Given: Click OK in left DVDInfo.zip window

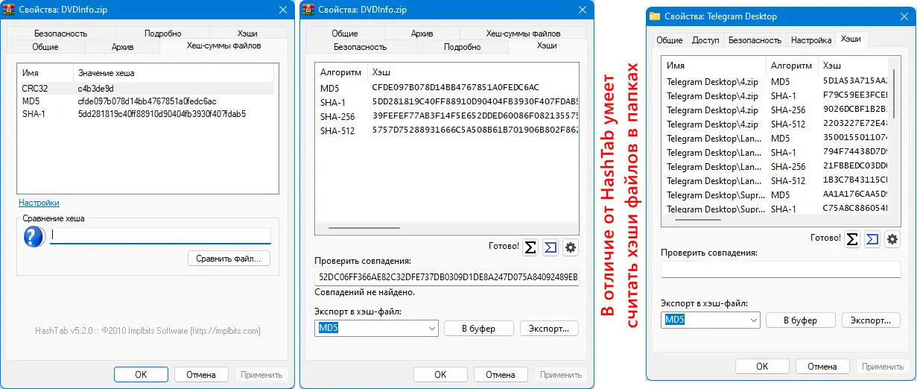Looking at the screenshot, I should (x=141, y=375).
